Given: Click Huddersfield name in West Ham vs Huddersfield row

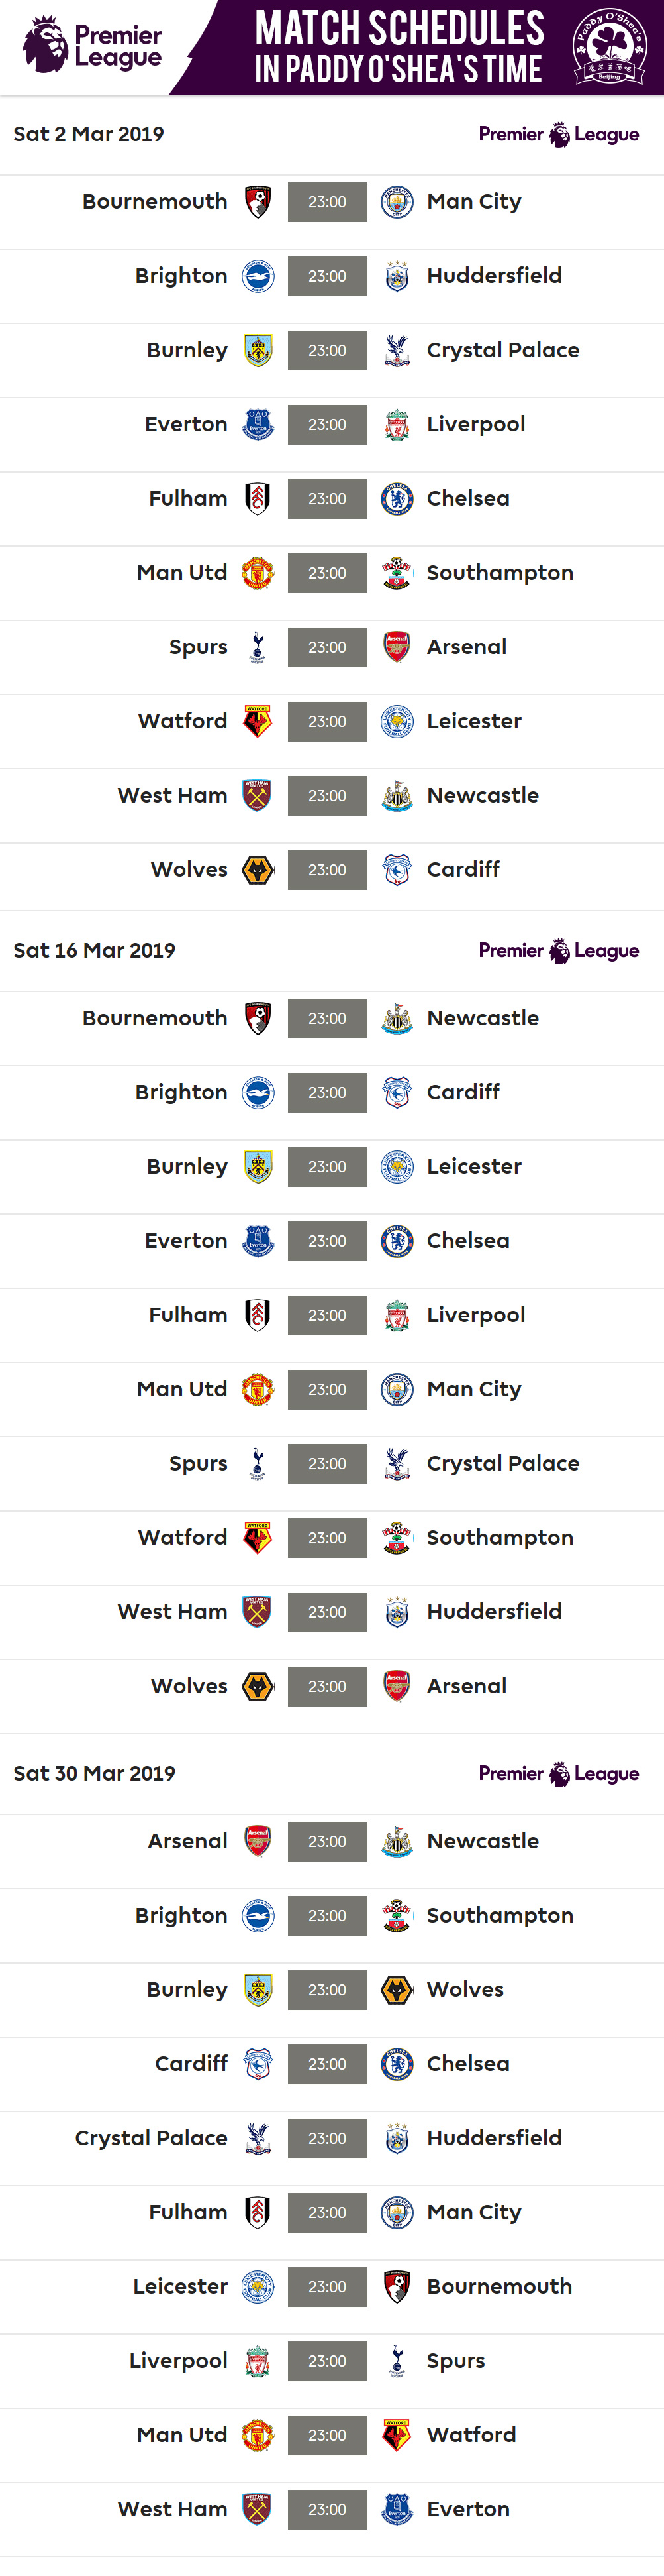Looking at the screenshot, I should (495, 1612).
